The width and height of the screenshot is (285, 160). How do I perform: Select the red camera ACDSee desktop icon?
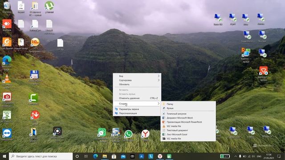[x=7, y=97]
